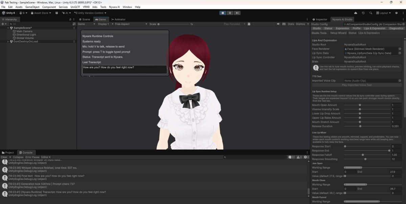Screen dimensions: 406x204
Task: Click the Expression studio button
Action: (342, 28)
